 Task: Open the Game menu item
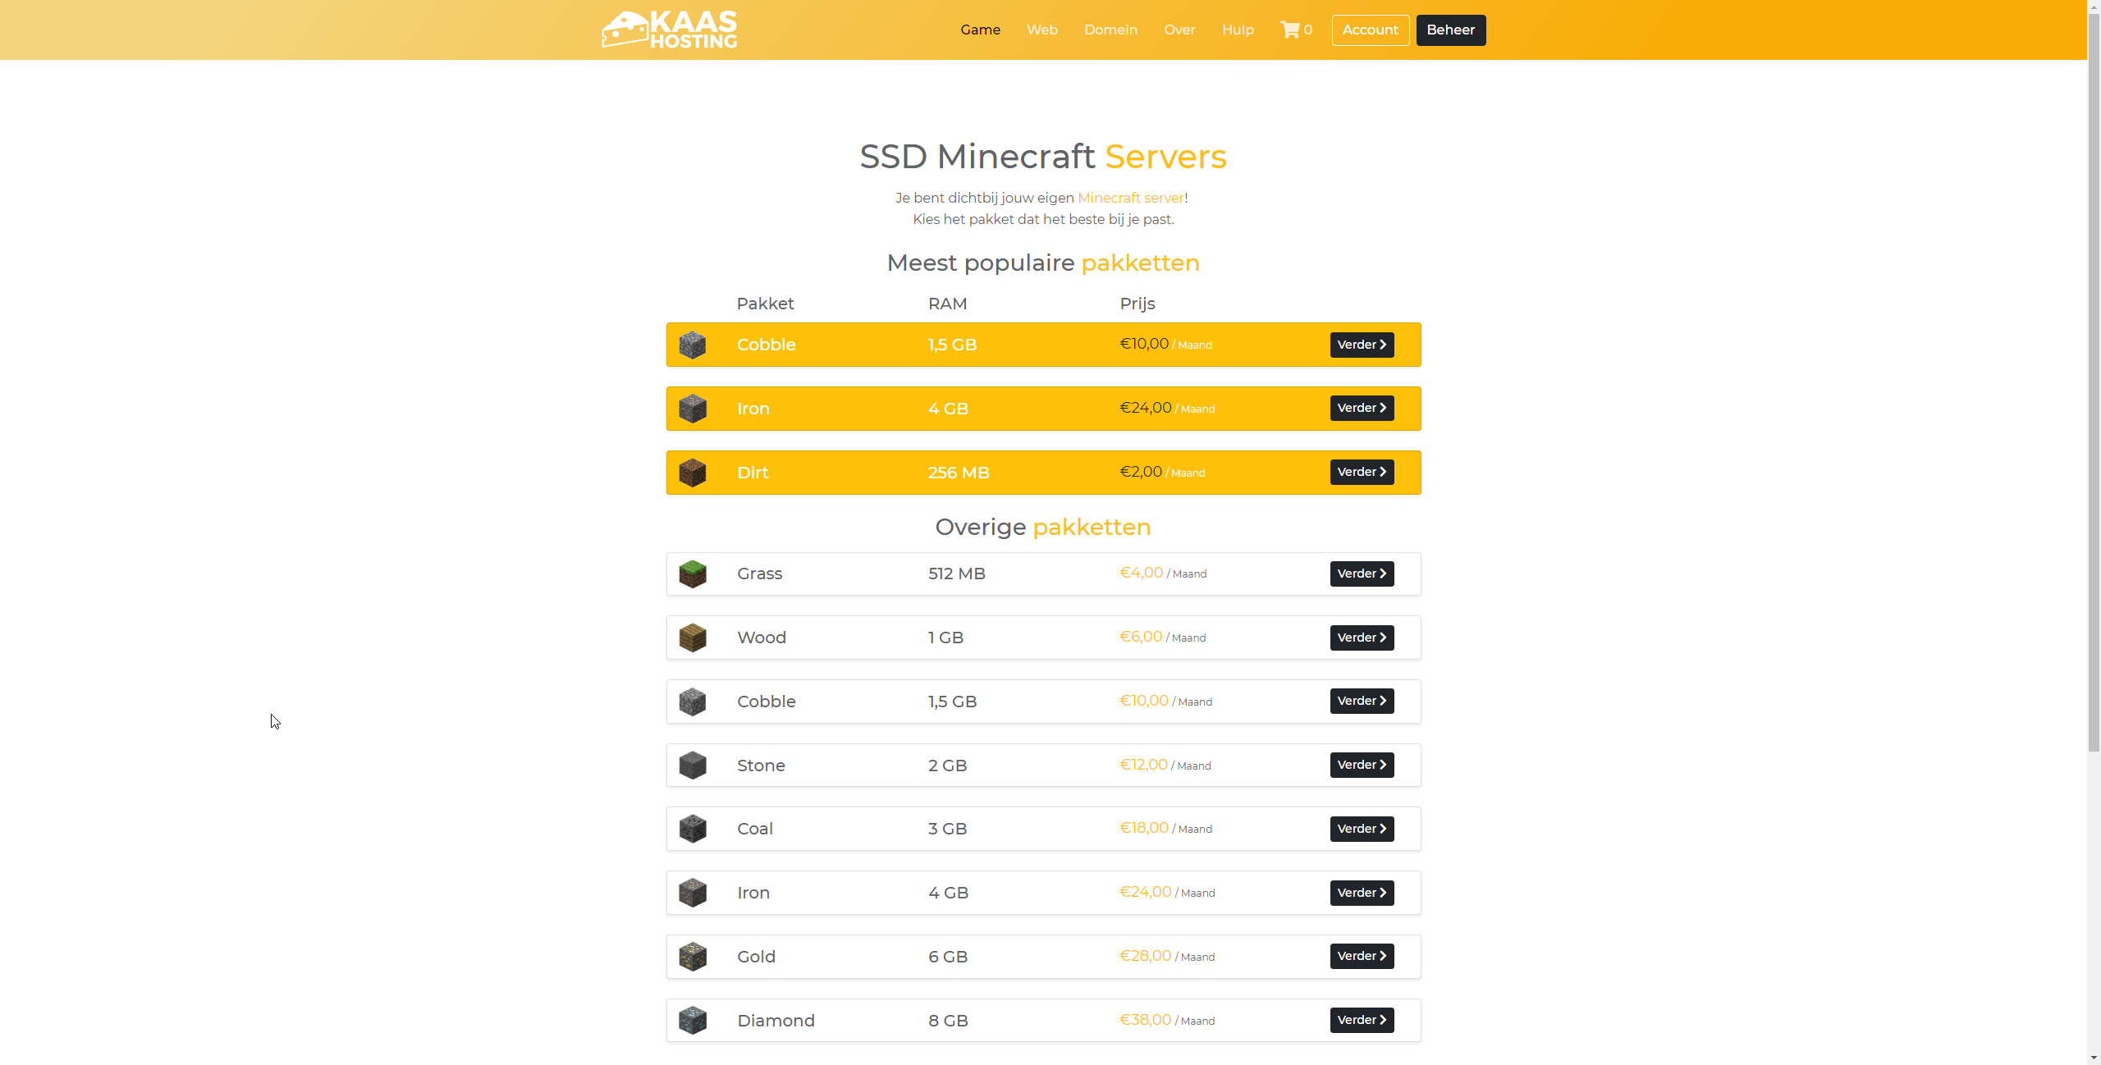point(980,30)
